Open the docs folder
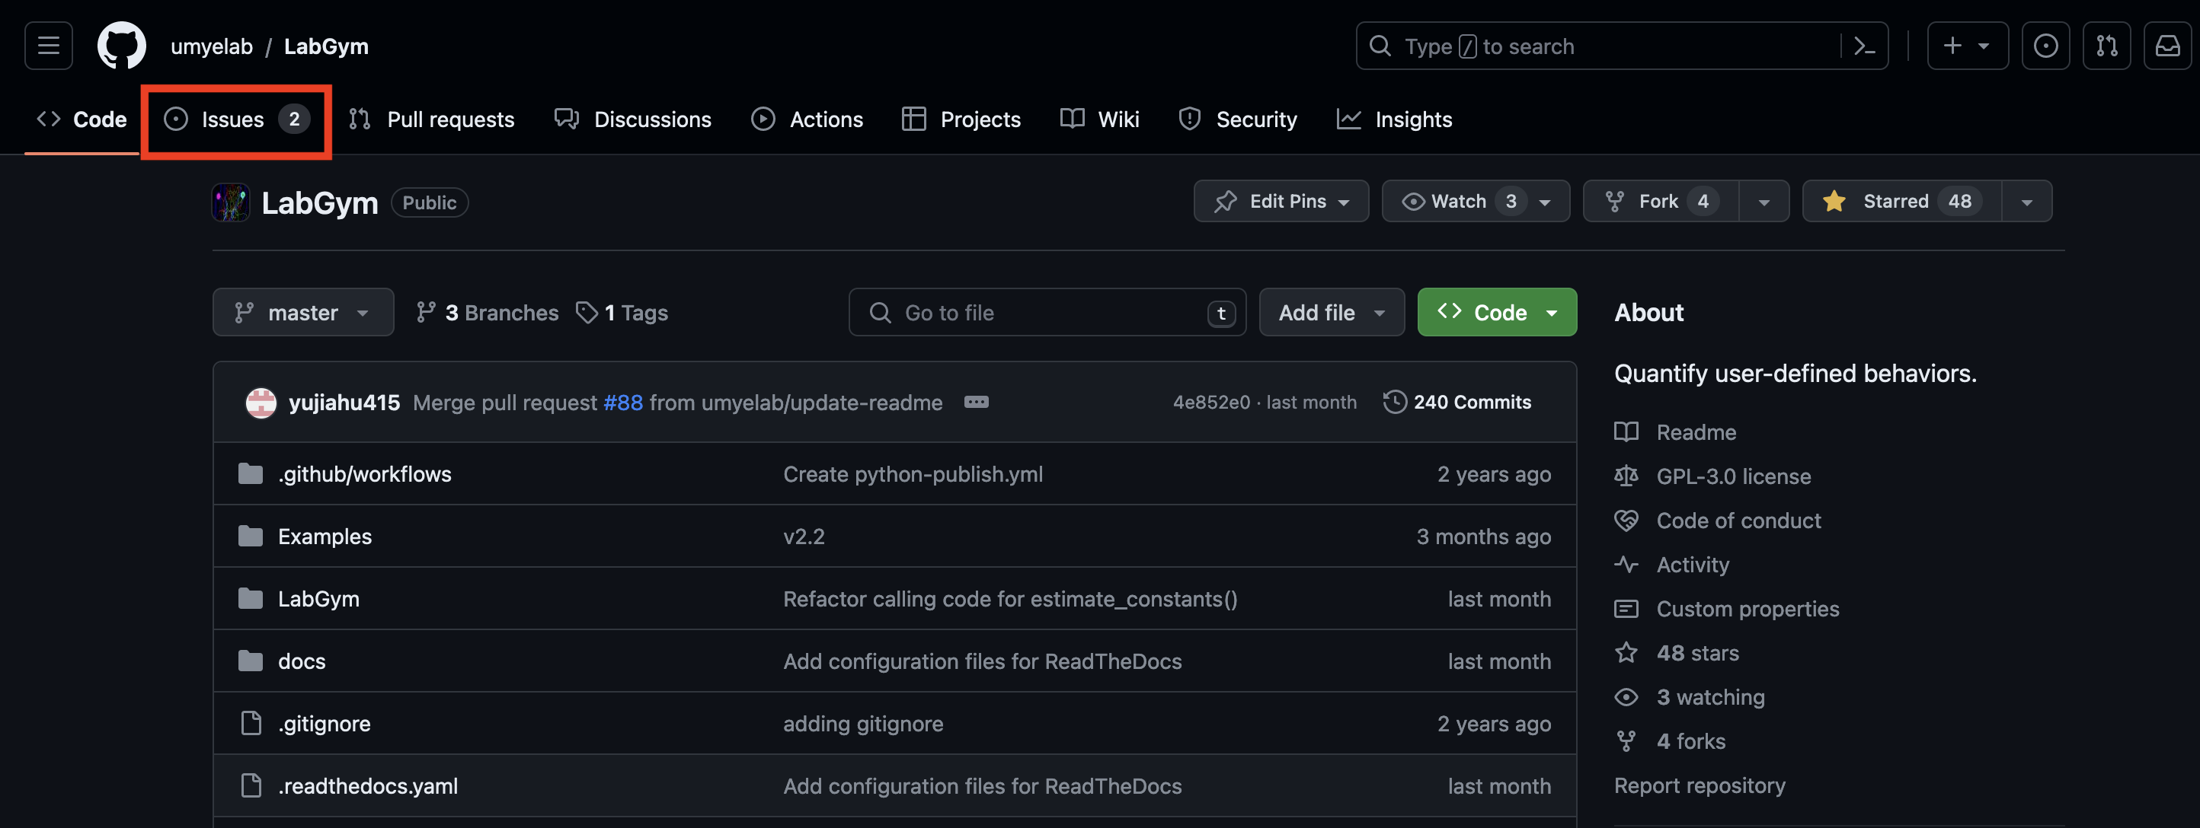The width and height of the screenshot is (2200, 828). [x=302, y=661]
